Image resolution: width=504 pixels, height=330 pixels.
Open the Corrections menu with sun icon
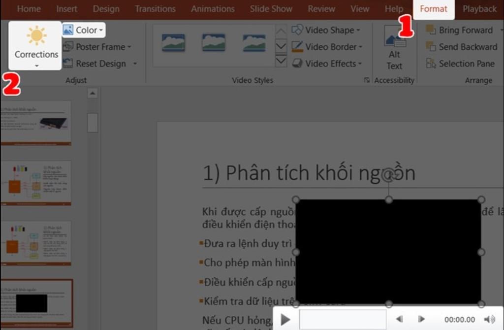tap(35, 46)
